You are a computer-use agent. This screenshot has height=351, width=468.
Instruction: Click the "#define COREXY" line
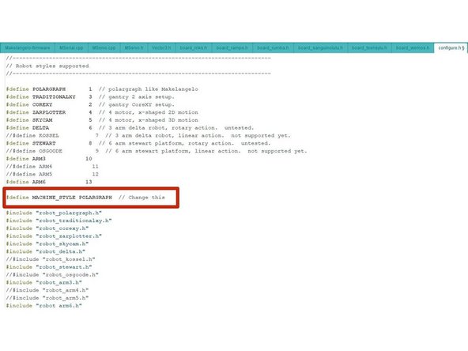coord(90,105)
